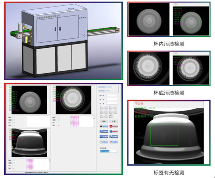Image resolution: width=215 pixels, height=178 pixels.
Task: Click the right wrench button in the third icon row
Action: 113,136
